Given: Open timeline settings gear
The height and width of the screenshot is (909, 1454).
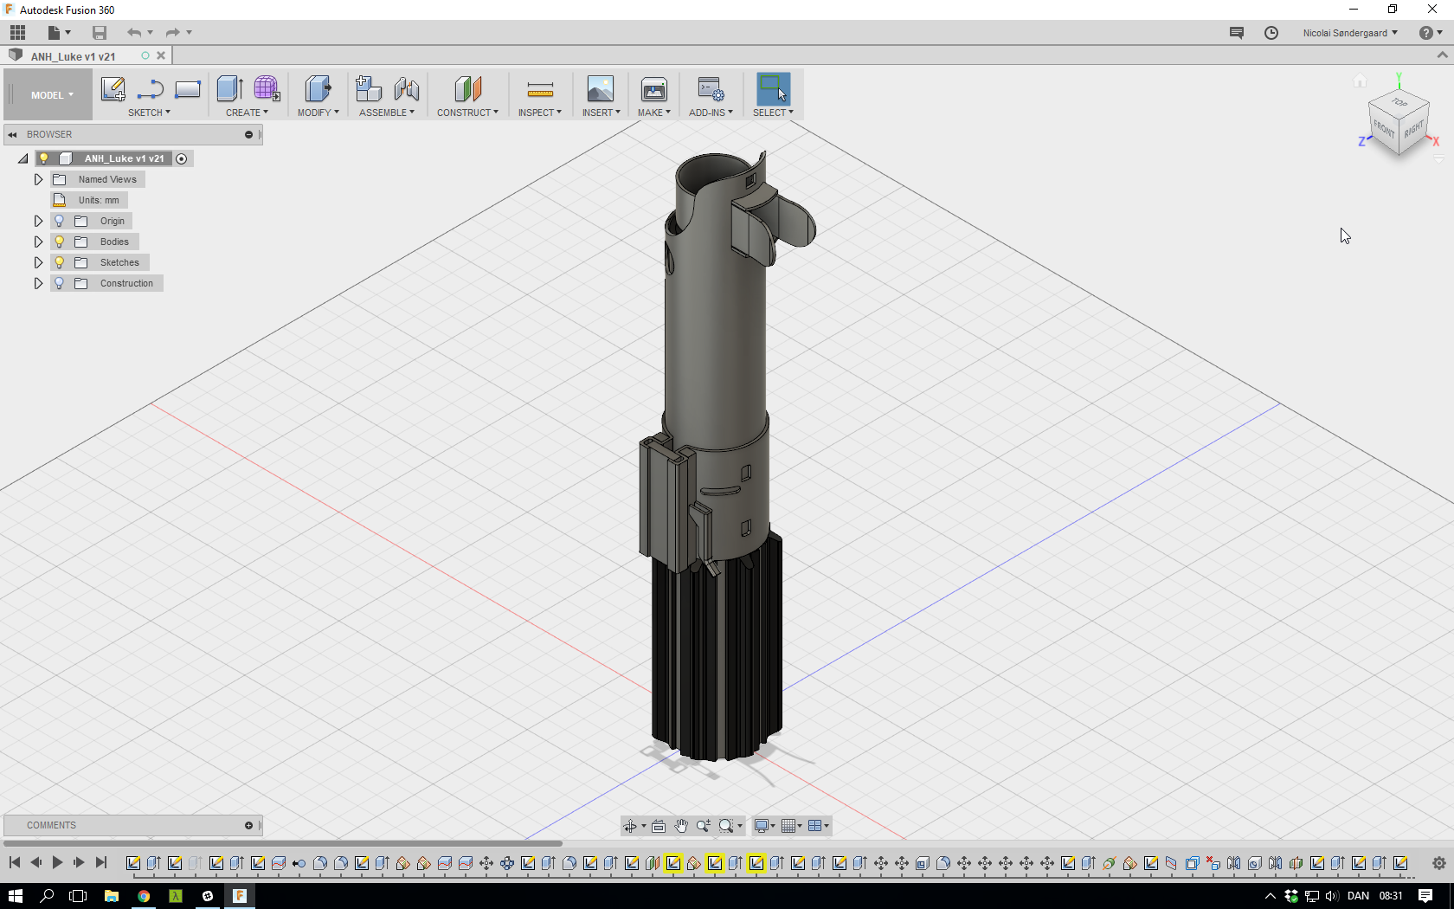Looking at the screenshot, I should click(1439, 863).
